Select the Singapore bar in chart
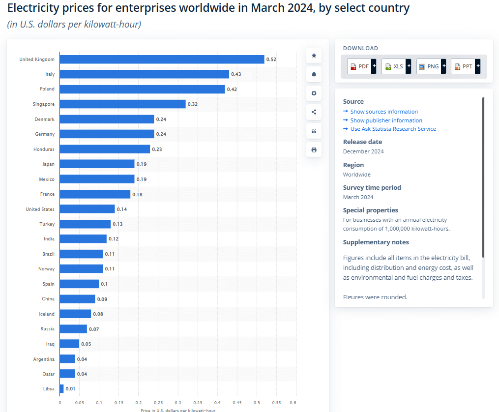Screen dimensions: 499x412 point(122,104)
